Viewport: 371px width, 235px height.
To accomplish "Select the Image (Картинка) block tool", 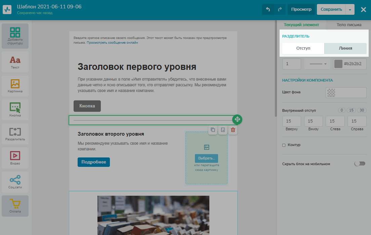I will (15, 86).
